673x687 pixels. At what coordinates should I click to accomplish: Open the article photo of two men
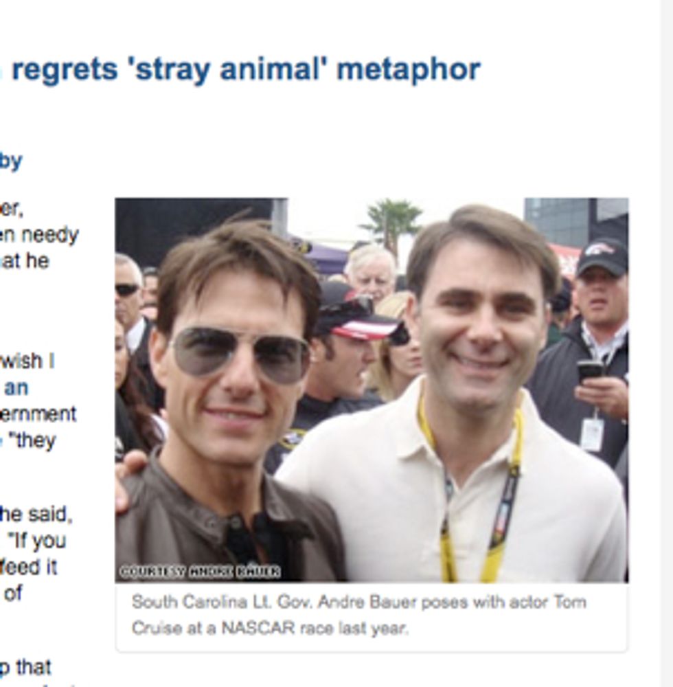pyautogui.click(x=371, y=390)
